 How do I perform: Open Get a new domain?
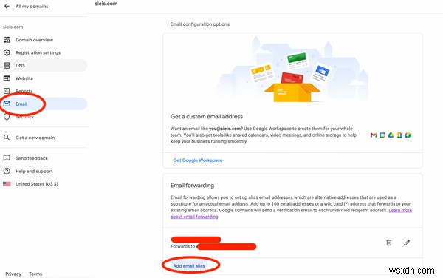[35, 138]
